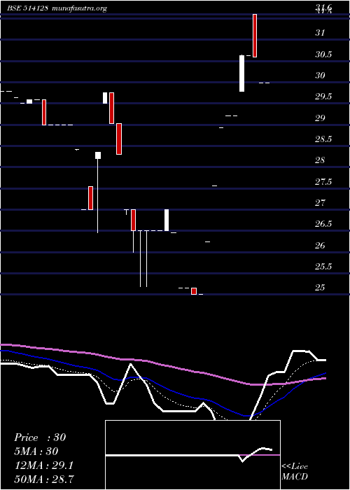
Task: Select the 25.5 price axis label
Action: pos(323,267)
